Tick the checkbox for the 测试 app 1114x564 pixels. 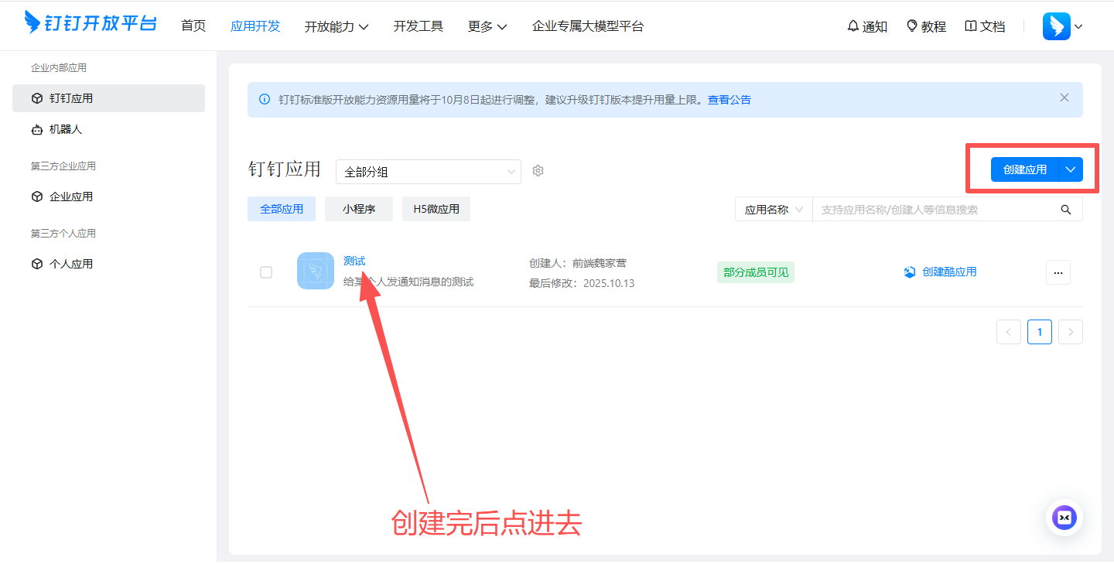pos(266,272)
